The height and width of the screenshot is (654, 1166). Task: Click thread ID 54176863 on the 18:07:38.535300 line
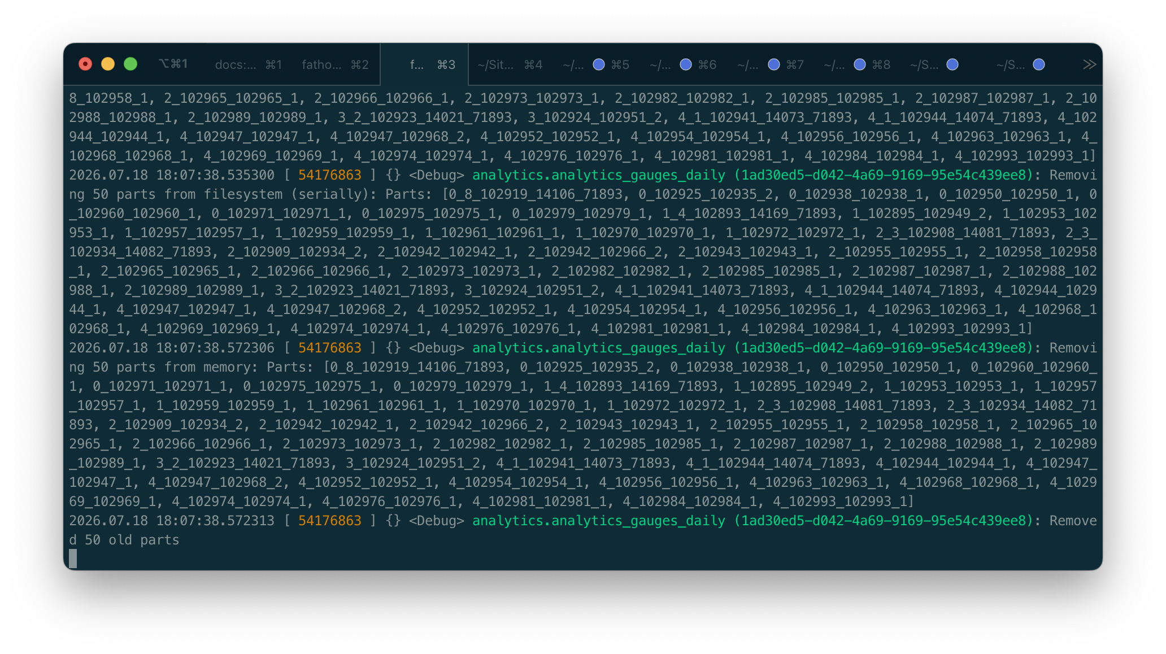point(330,175)
